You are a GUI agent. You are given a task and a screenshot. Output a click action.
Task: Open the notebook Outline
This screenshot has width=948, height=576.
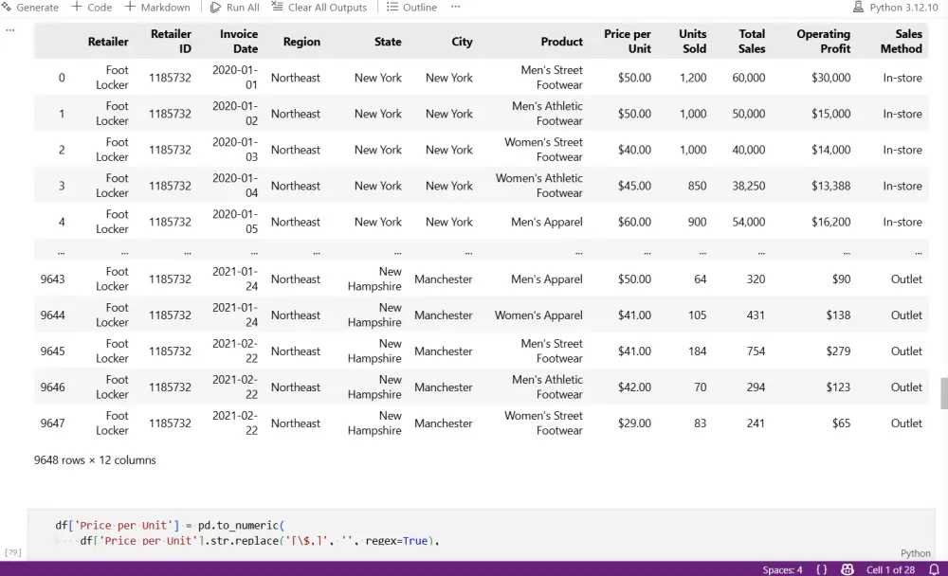click(x=411, y=8)
